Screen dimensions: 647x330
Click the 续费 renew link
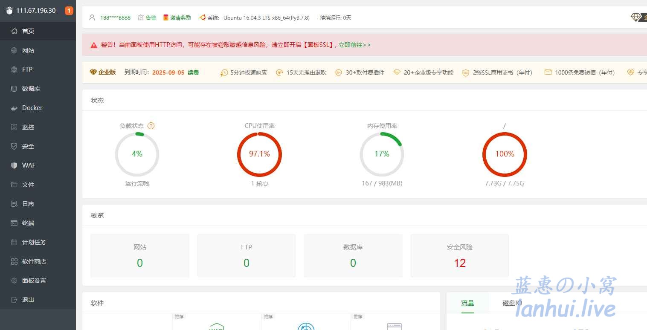click(193, 72)
